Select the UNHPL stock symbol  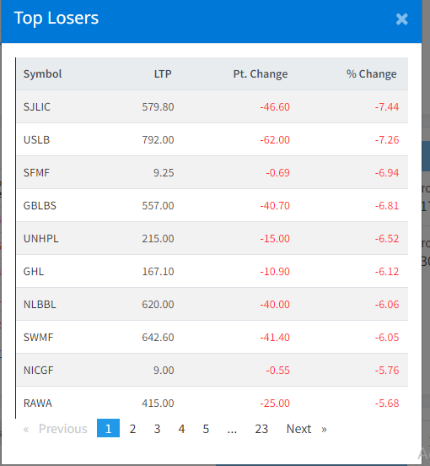click(41, 239)
